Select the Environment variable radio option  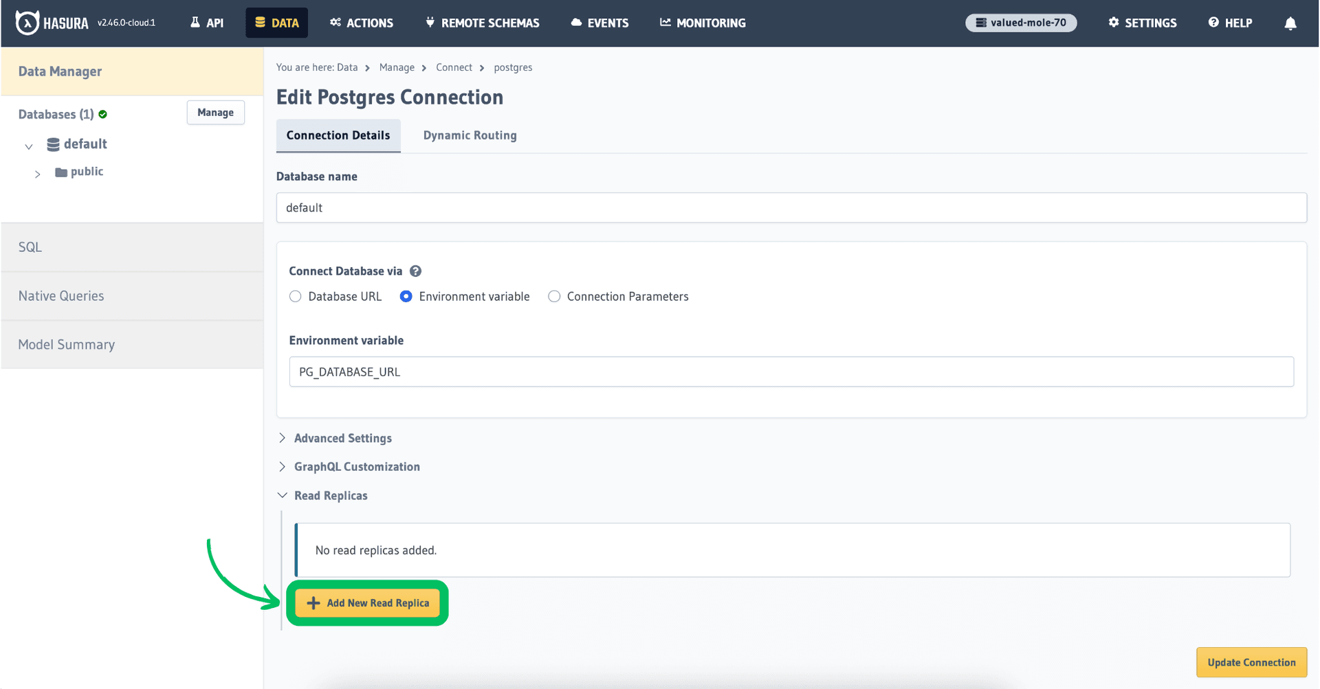406,297
